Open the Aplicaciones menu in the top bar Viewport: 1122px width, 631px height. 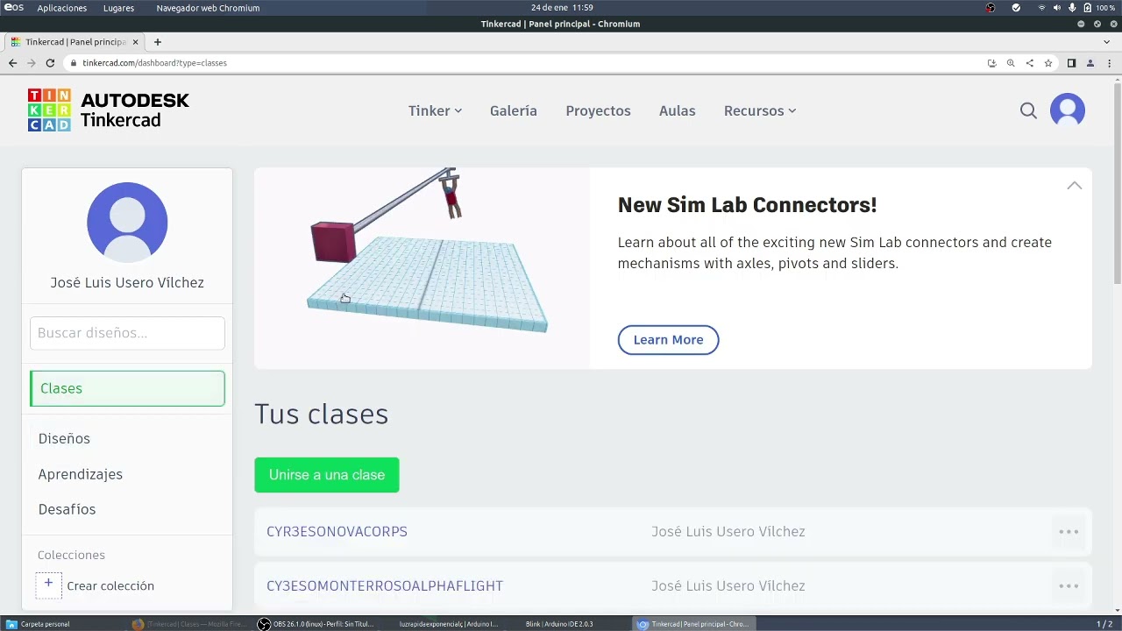tap(61, 8)
